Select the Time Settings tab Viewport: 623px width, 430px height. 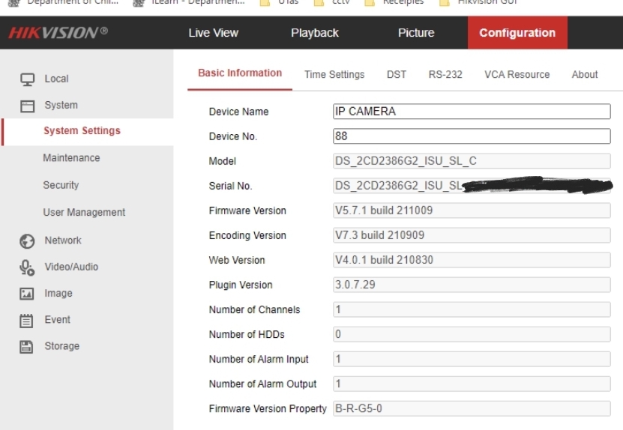tap(334, 75)
